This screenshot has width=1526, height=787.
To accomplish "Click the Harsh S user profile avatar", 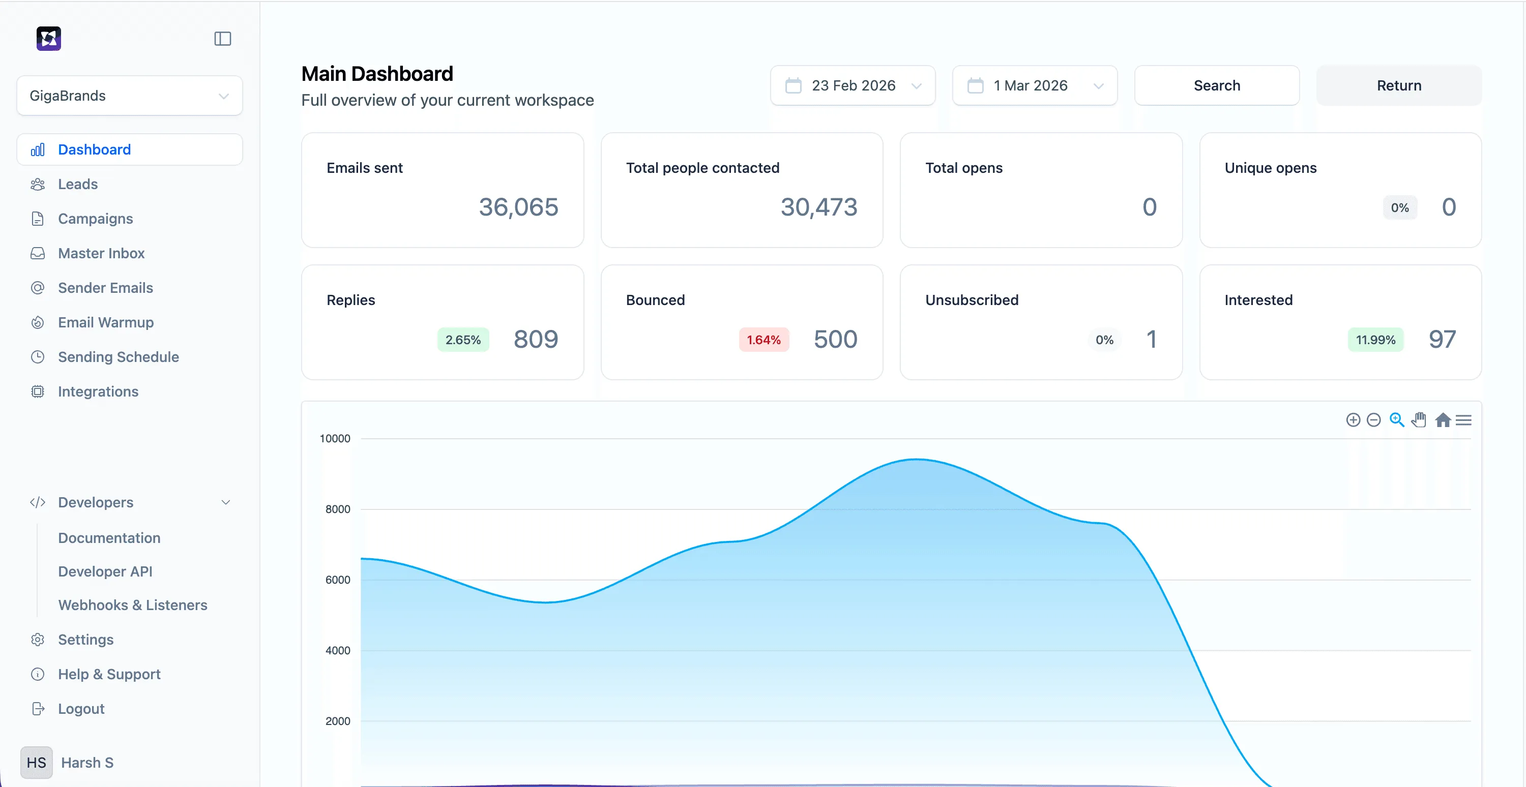I will 36,762.
